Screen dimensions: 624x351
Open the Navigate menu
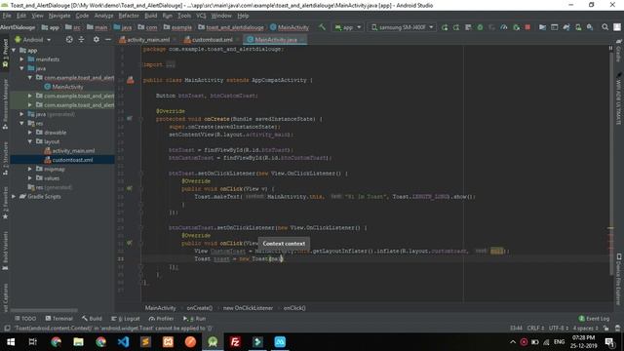(x=59, y=16)
